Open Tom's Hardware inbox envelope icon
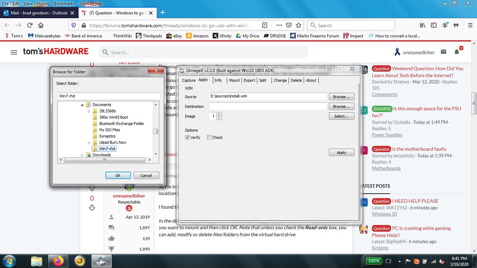477x268 pixels. (443, 52)
